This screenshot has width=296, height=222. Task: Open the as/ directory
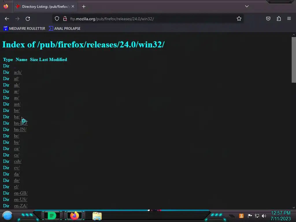(16, 98)
